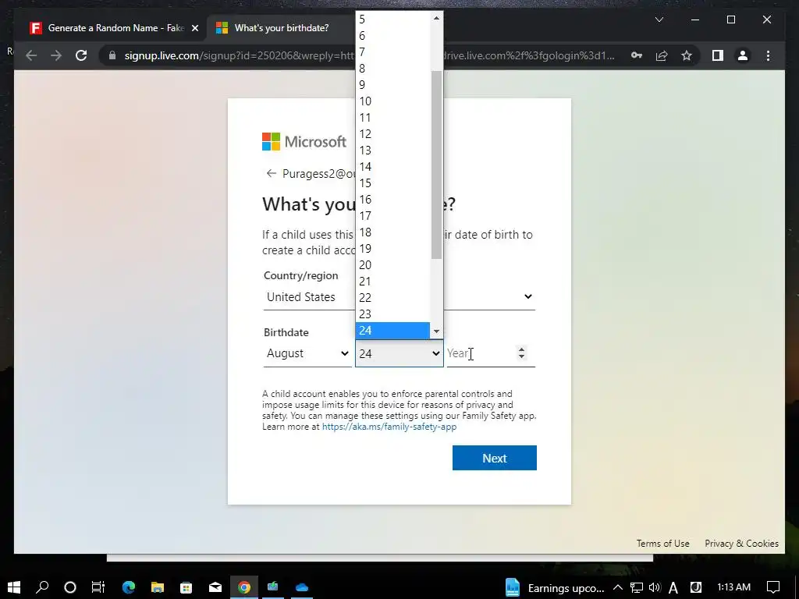This screenshot has height=599, width=799.
Task: Open the Terms of Use link
Action: point(662,544)
